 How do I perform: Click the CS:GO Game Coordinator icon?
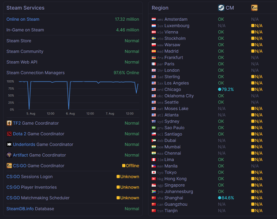coord(9,166)
